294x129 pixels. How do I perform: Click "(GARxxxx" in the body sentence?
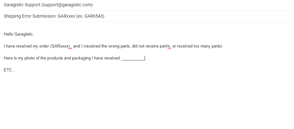pos(59,46)
